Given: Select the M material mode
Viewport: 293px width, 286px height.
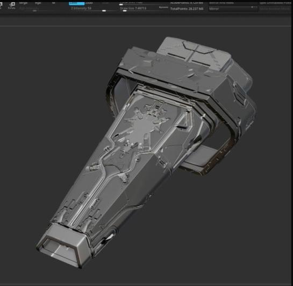Looking at the screenshot, I should (x=53, y=3).
